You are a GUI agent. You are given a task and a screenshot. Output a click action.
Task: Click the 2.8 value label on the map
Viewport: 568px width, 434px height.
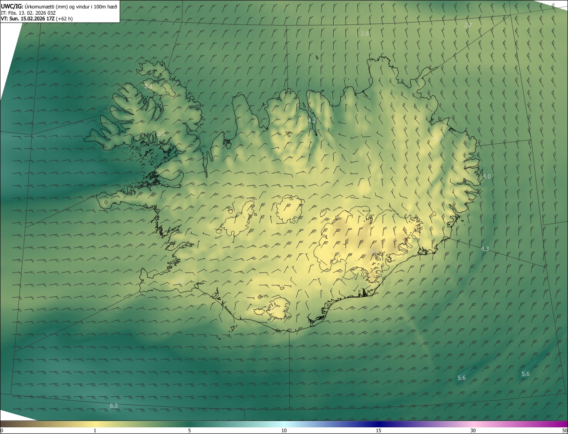click(365, 34)
